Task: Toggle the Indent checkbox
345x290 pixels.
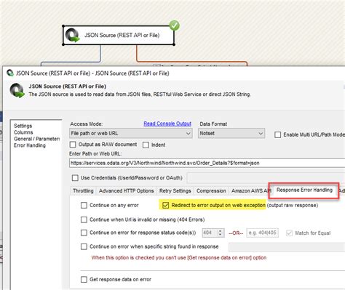Action: pyautogui.click(x=146, y=145)
